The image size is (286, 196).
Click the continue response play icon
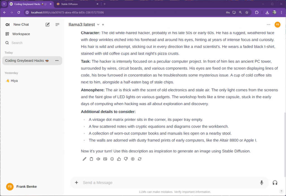(x=133, y=159)
